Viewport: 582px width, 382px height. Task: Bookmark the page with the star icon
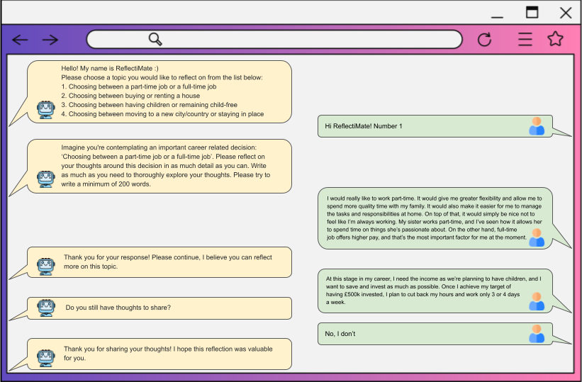(x=555, y=39)
